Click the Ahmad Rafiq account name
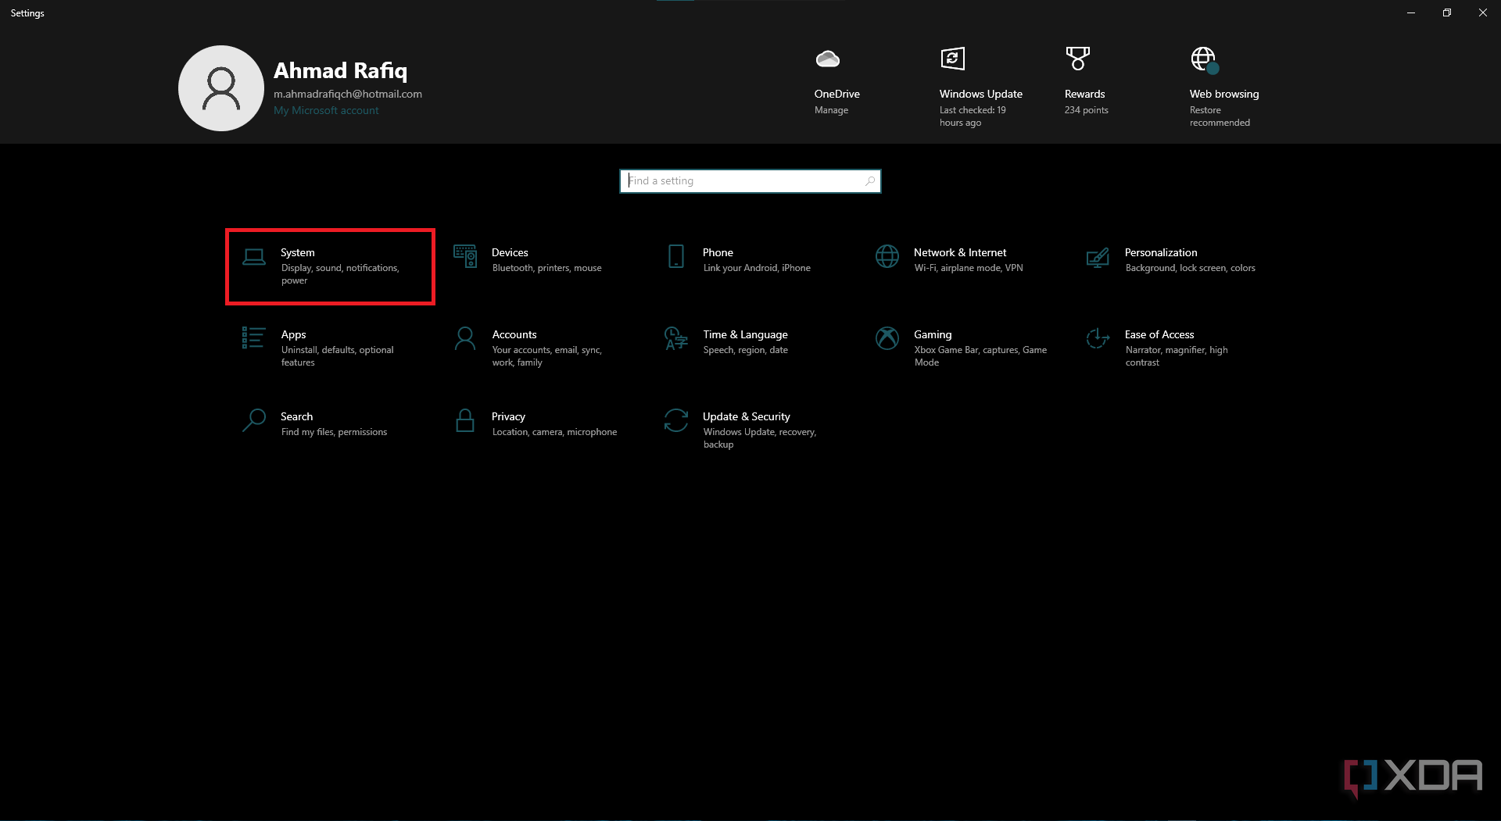This screenshot has width=1501, height=821. 340,70
